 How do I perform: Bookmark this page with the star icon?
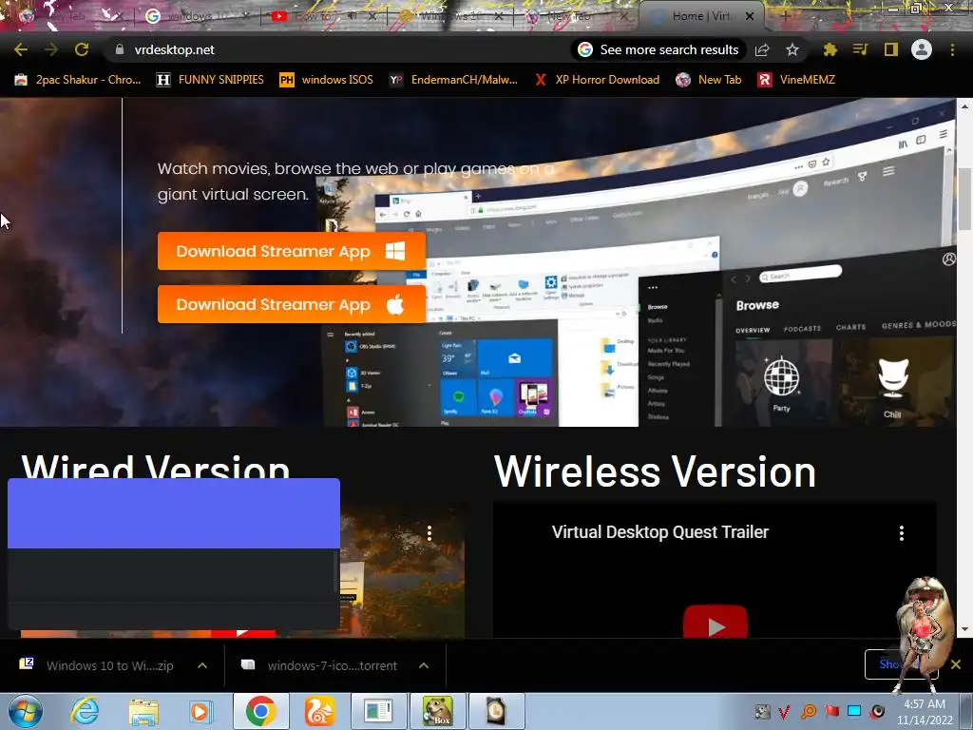click(792, 49)
